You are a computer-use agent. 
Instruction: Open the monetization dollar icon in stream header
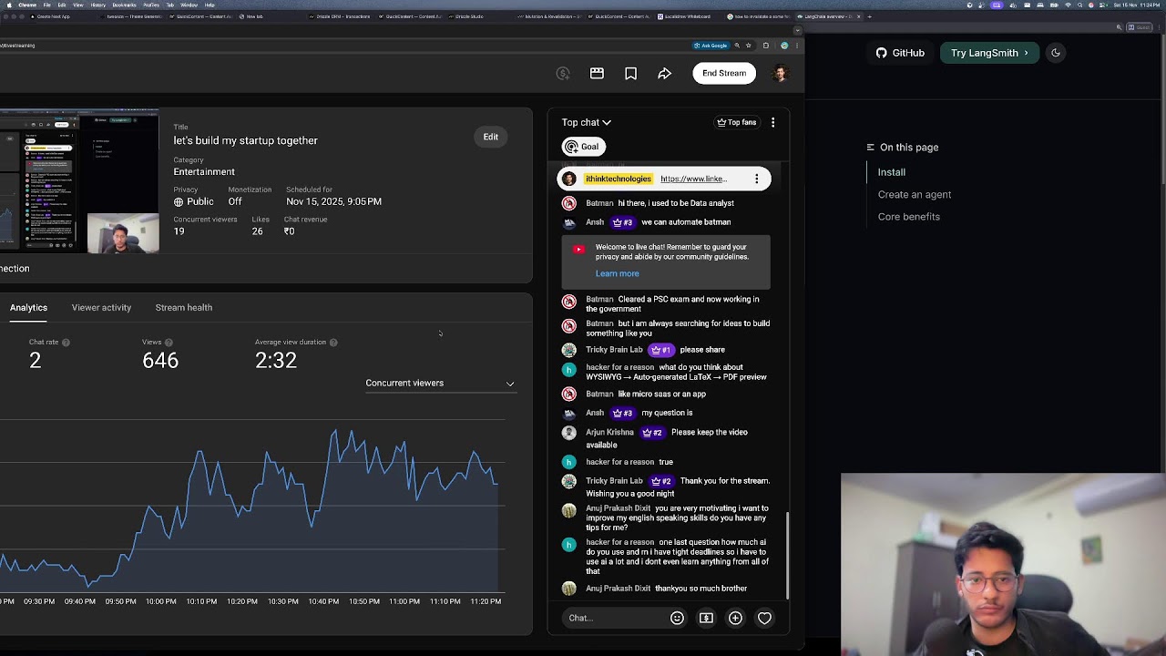coord(563,74)
